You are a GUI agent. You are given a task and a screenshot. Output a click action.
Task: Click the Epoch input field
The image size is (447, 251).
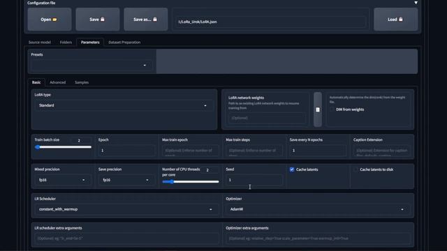pos(127,151)
